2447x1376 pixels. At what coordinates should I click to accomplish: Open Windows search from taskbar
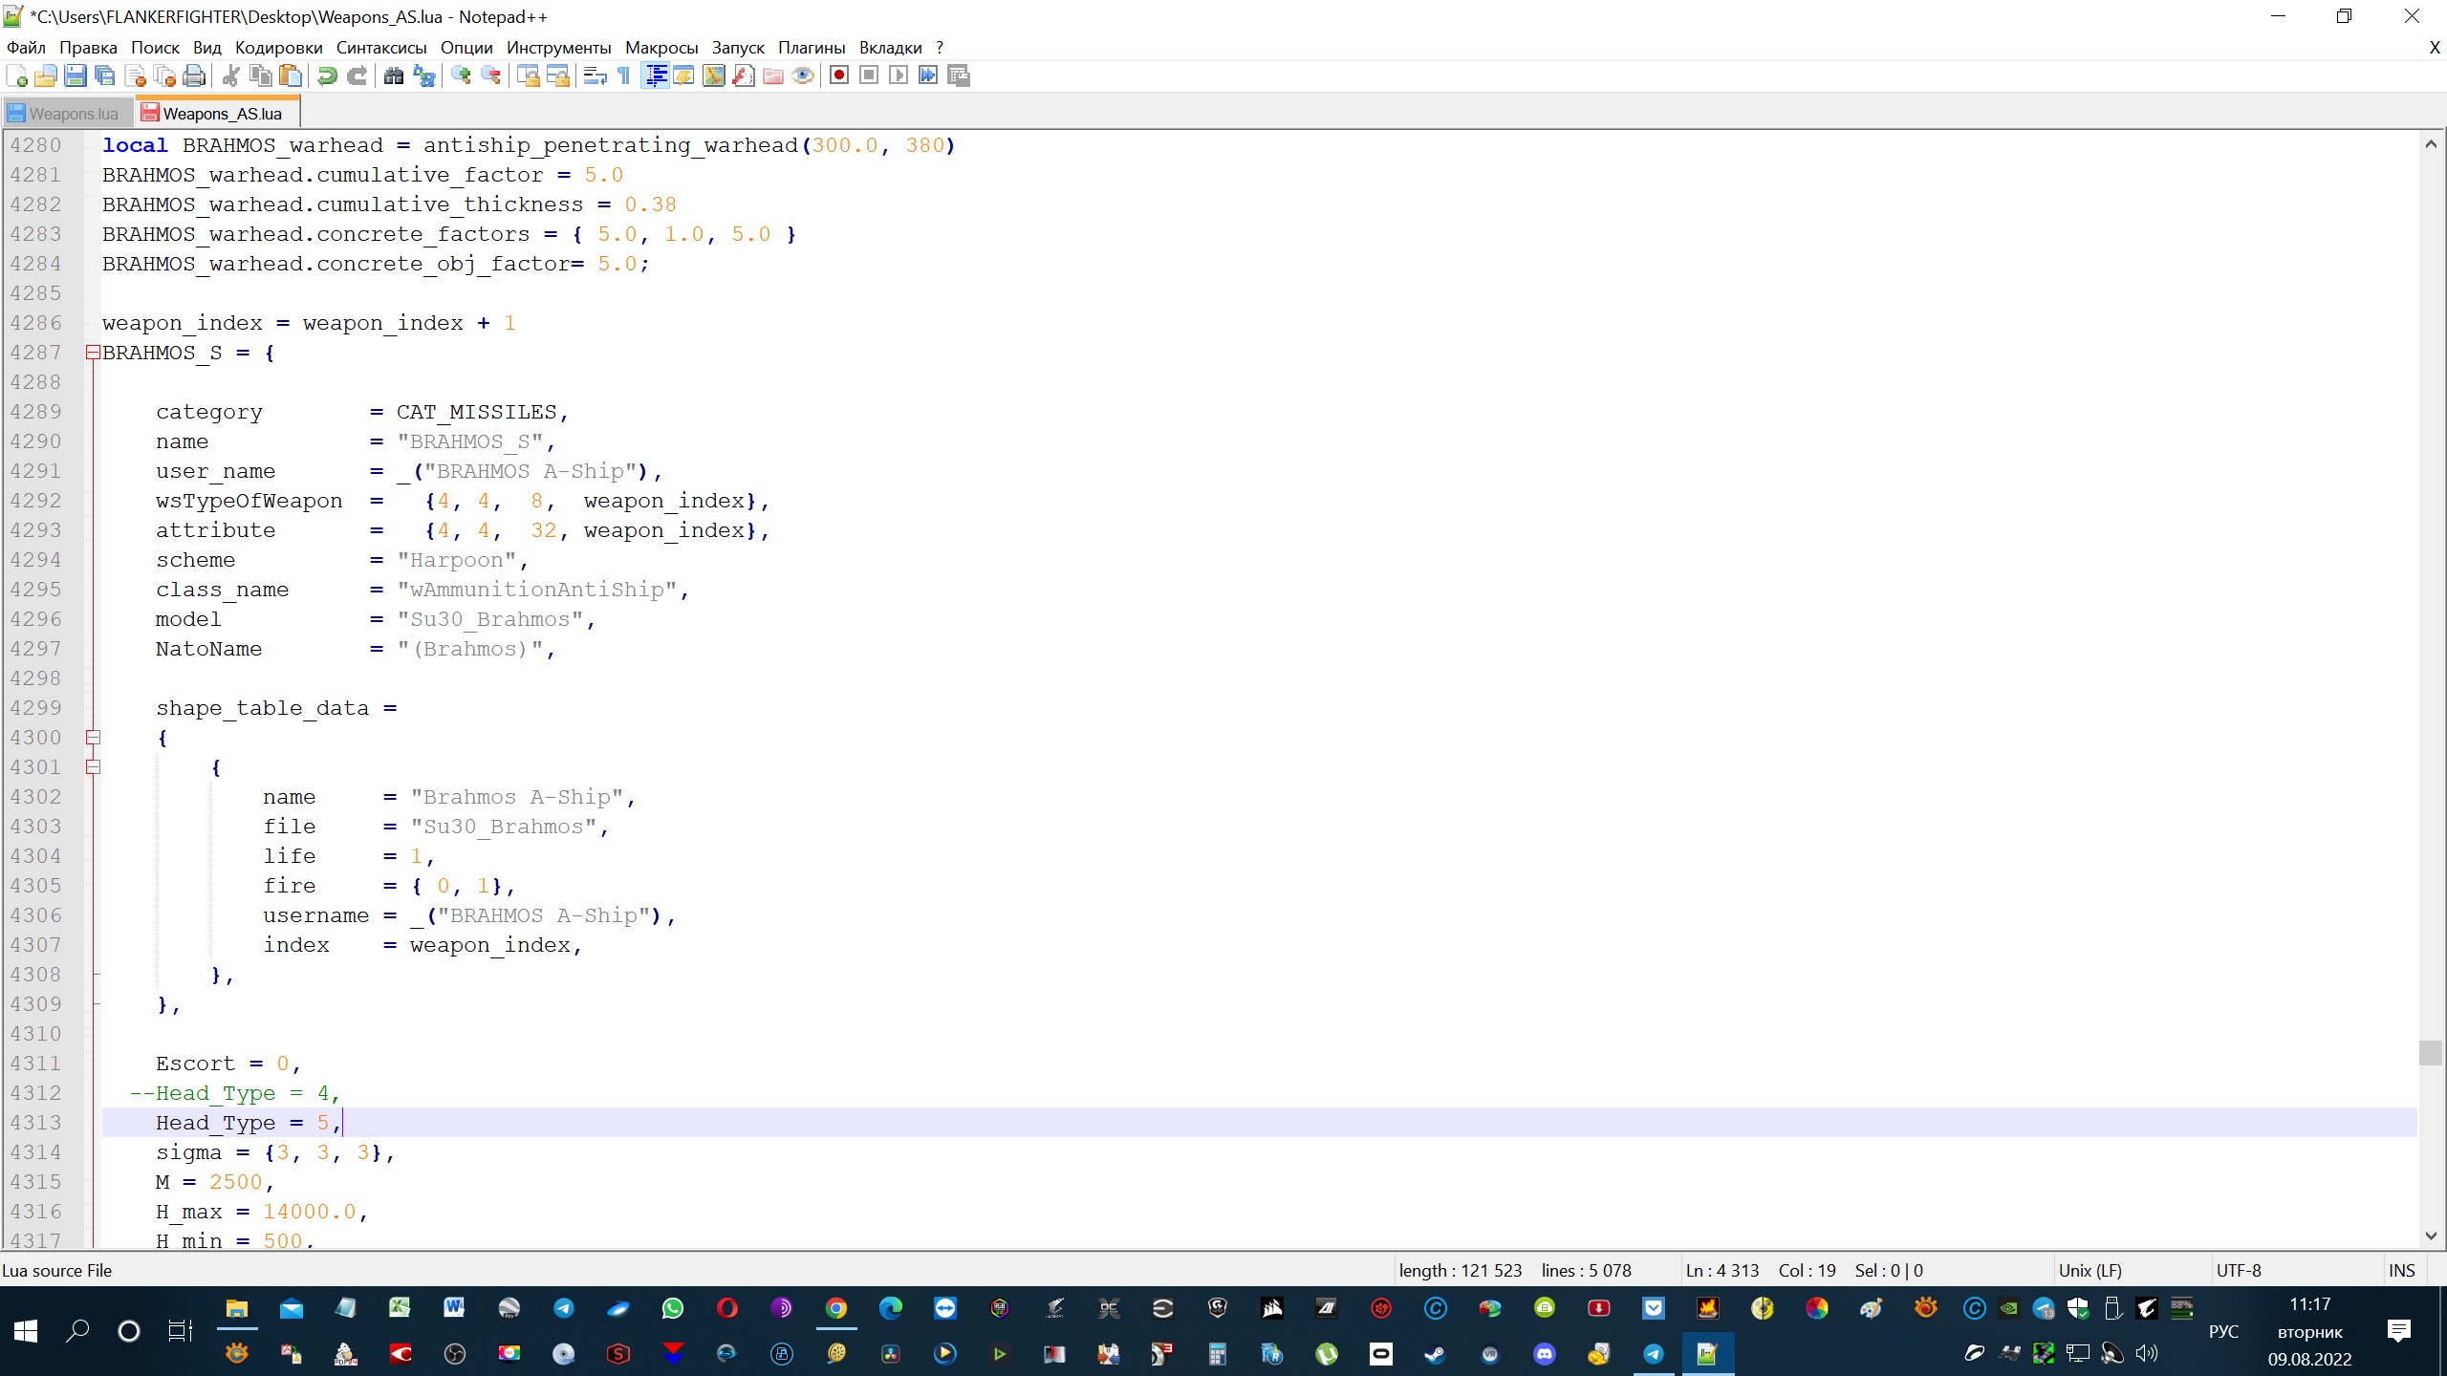pos(77,1330)
